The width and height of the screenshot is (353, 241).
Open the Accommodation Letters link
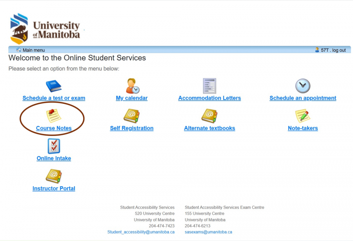pos(209,98)
